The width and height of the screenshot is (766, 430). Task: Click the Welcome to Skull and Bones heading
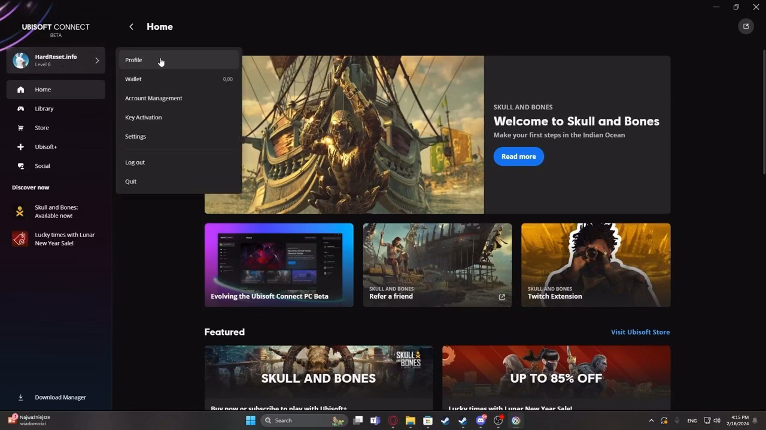click(x=576, y=121)
